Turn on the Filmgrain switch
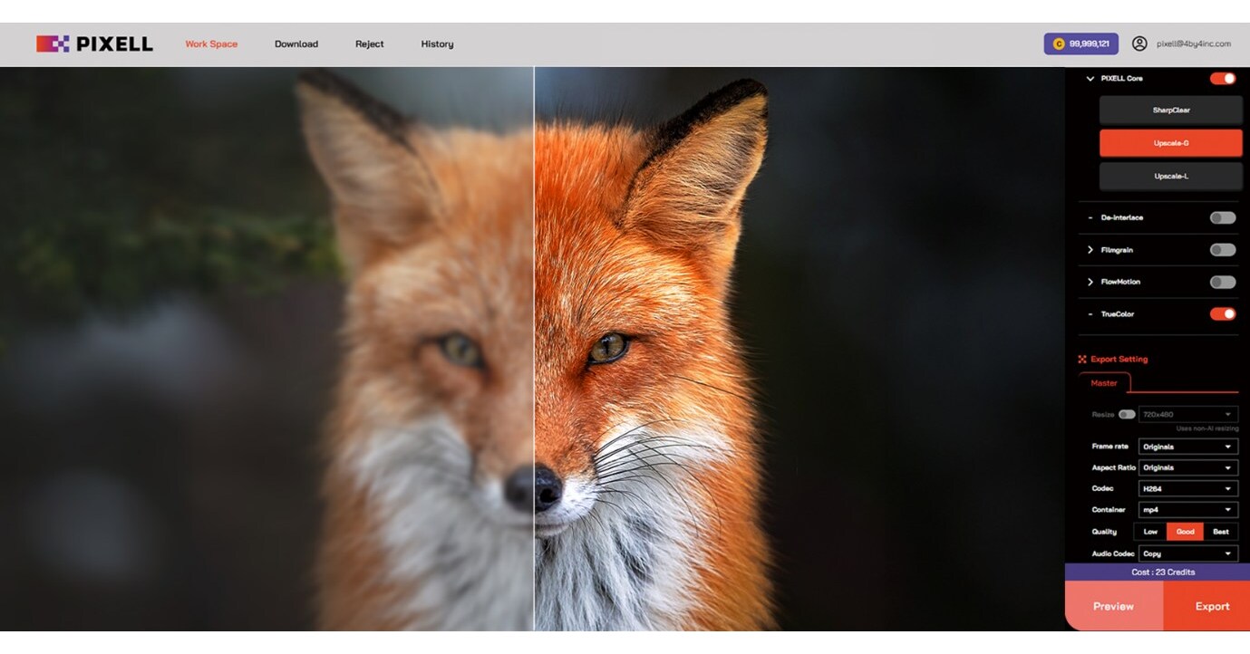Viewport: 1250px width, 654px height. pos(1222,250)
